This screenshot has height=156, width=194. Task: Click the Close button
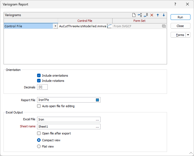click(x=180, y=26)
